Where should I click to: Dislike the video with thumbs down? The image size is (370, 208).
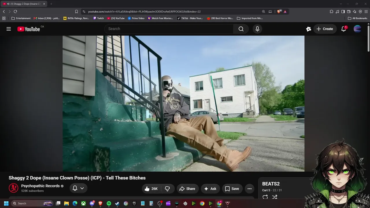click(167, 189)
